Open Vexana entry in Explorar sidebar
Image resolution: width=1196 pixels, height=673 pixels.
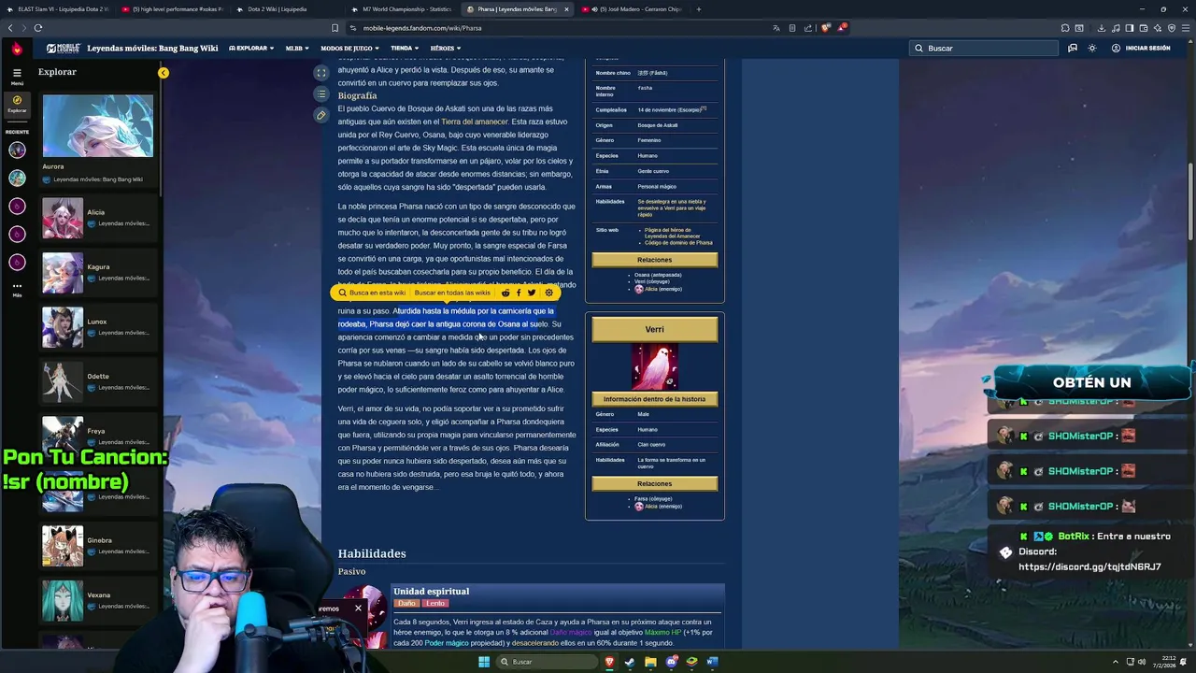click(98, 600)
